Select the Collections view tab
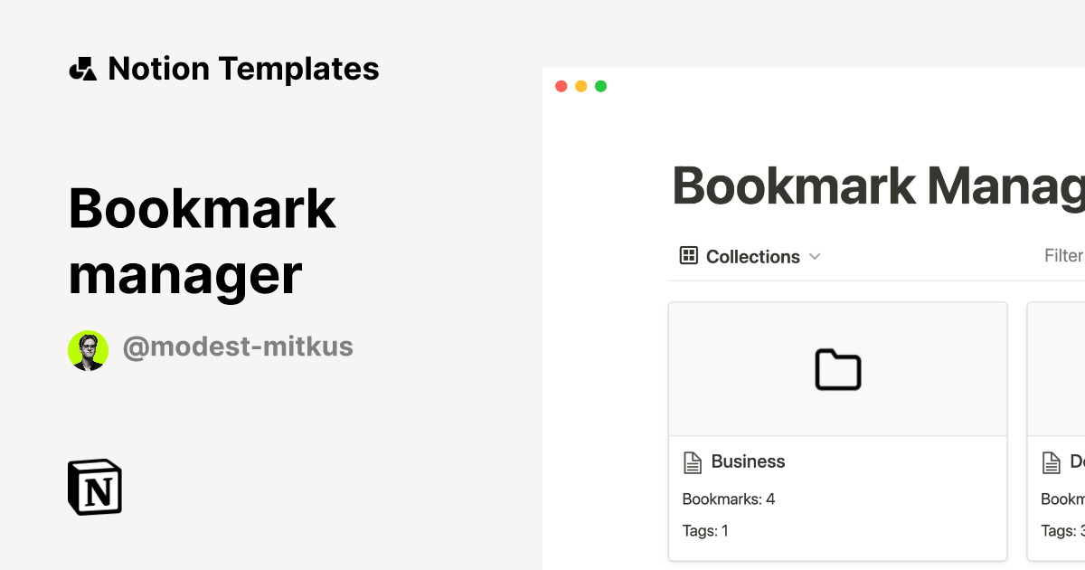This screenshot has height=570, width=1085. pyautogui.click(x=751, y=256)
